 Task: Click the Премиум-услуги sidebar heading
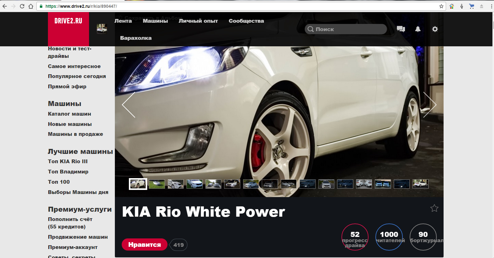80,209
